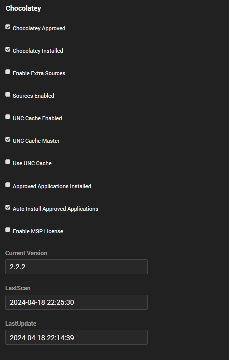Viewport: 229px width, 360px height.
Task: Click the Enable MSP License label
Action: (38, 231)
